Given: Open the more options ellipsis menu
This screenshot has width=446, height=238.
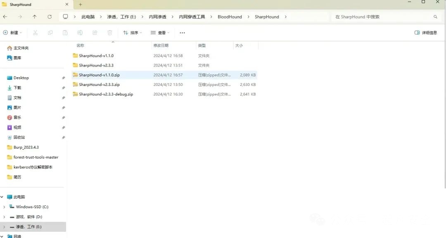Looking at the screenshot, I should [183, 33].
